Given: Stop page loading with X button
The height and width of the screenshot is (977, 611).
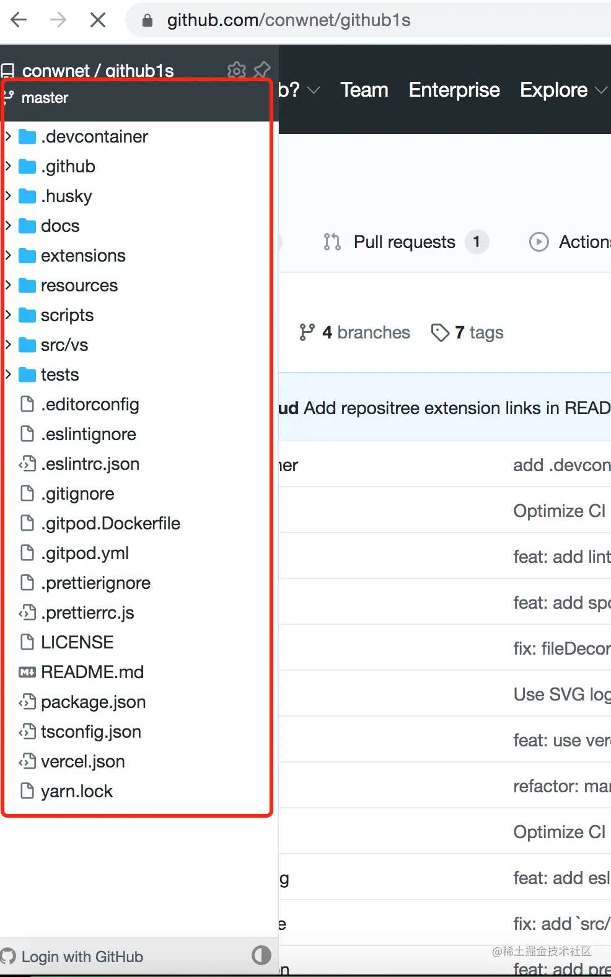Looking at the screenshot, I should tap(98, 20).
